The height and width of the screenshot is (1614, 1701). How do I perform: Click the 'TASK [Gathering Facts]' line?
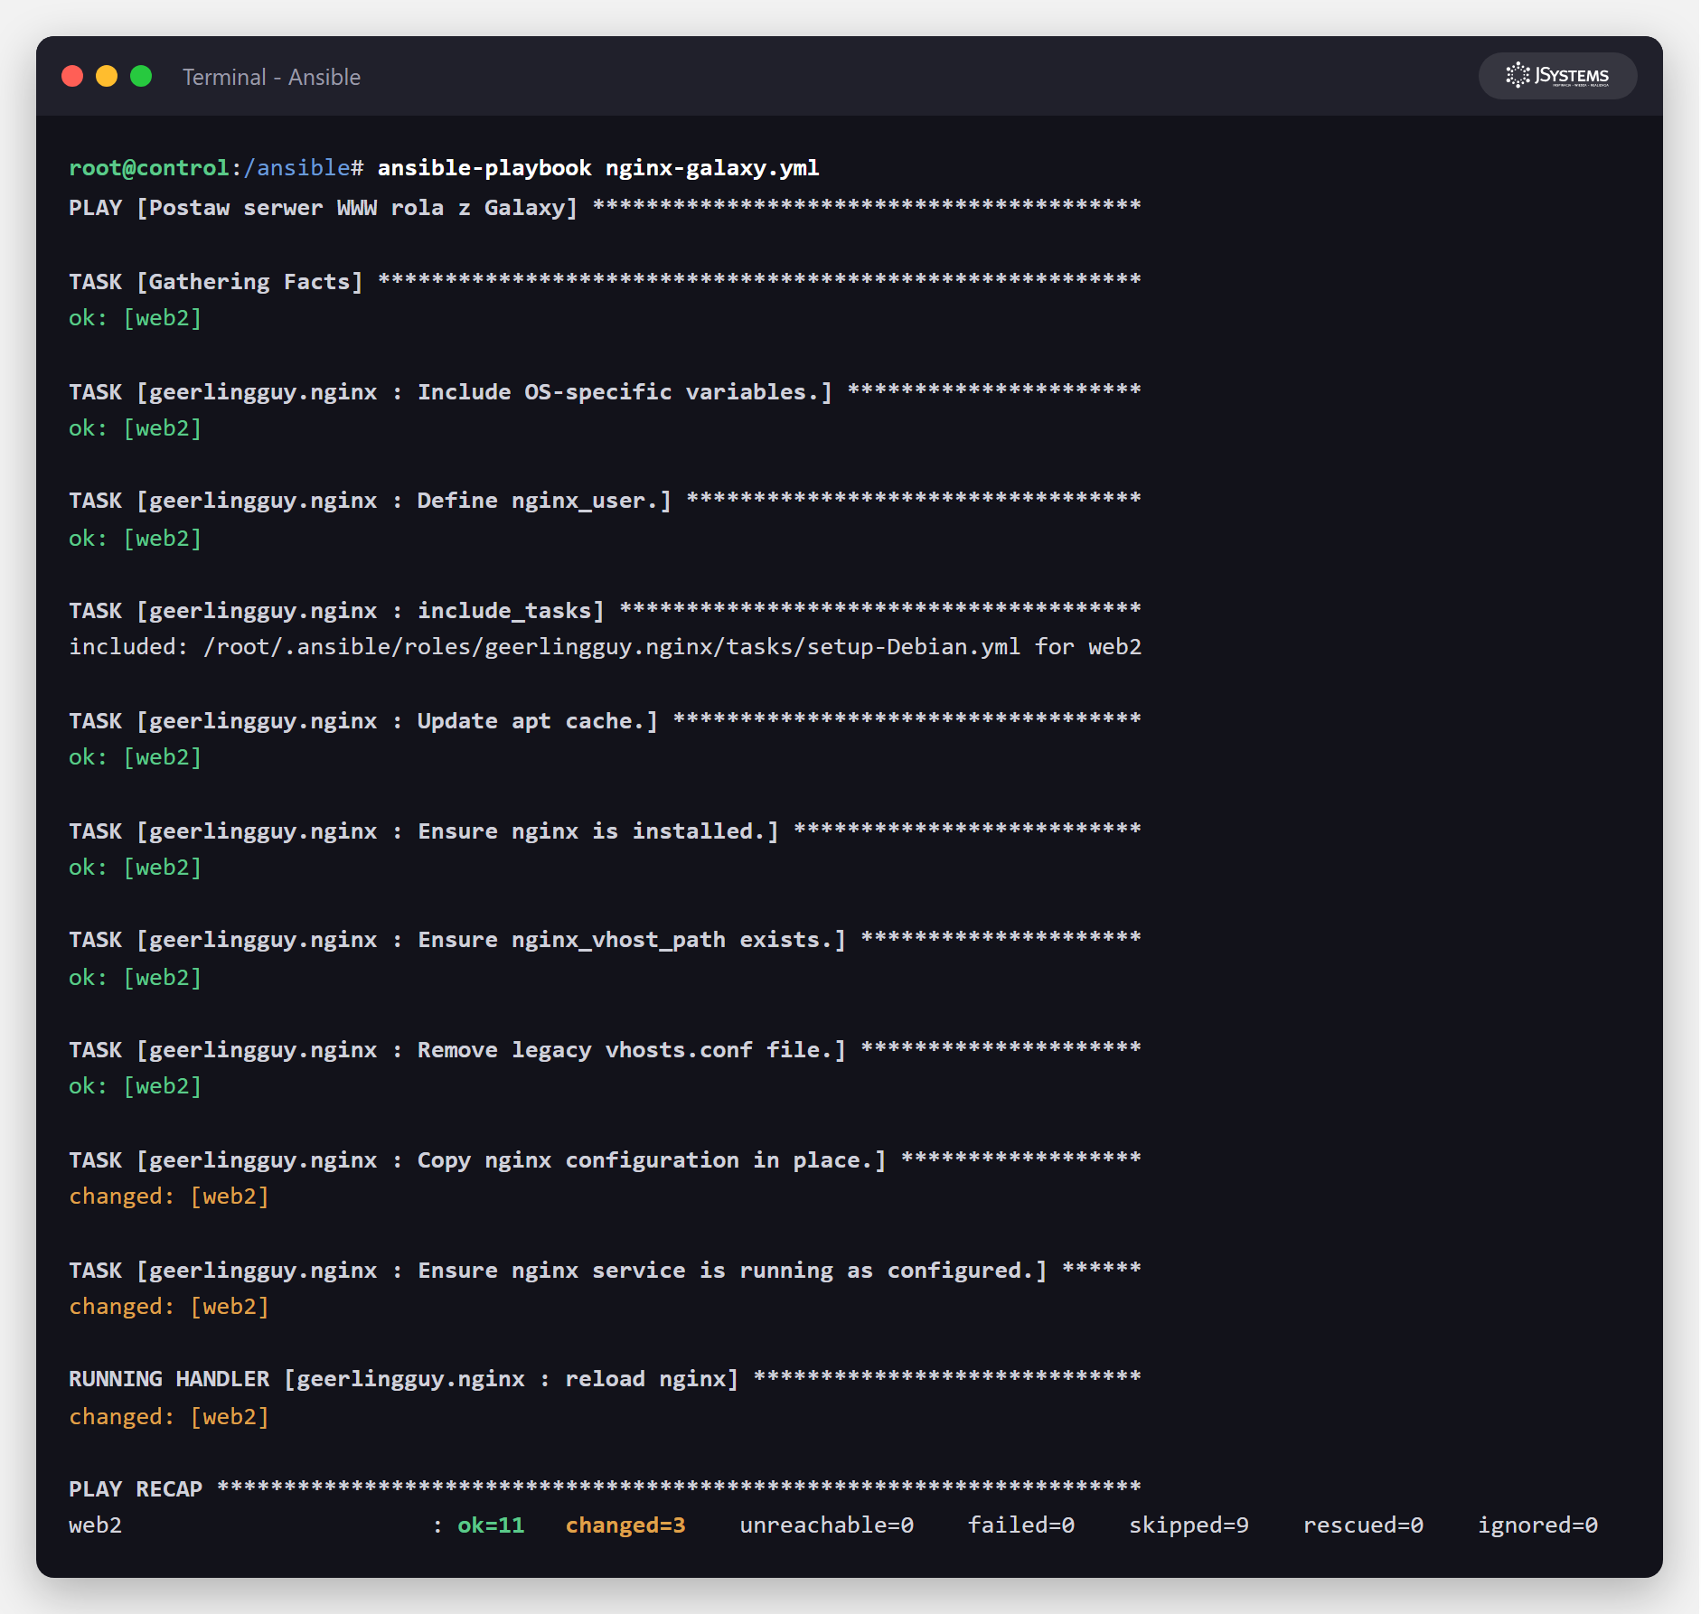[605, 281]
